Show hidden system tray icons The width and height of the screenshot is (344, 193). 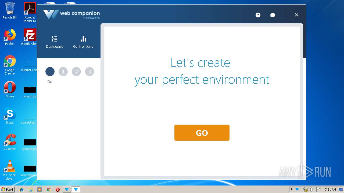point(292,190)
